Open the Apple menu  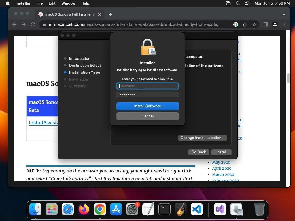(x=7, y=3)
